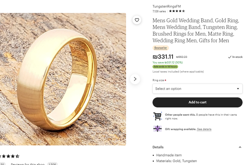Go to the next product photo
The image size is (245, 165).
pyautogui.click(x=135, y=79)
